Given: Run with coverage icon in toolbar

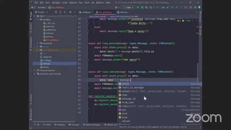Looking at the screenshot, I should (147, 7).
